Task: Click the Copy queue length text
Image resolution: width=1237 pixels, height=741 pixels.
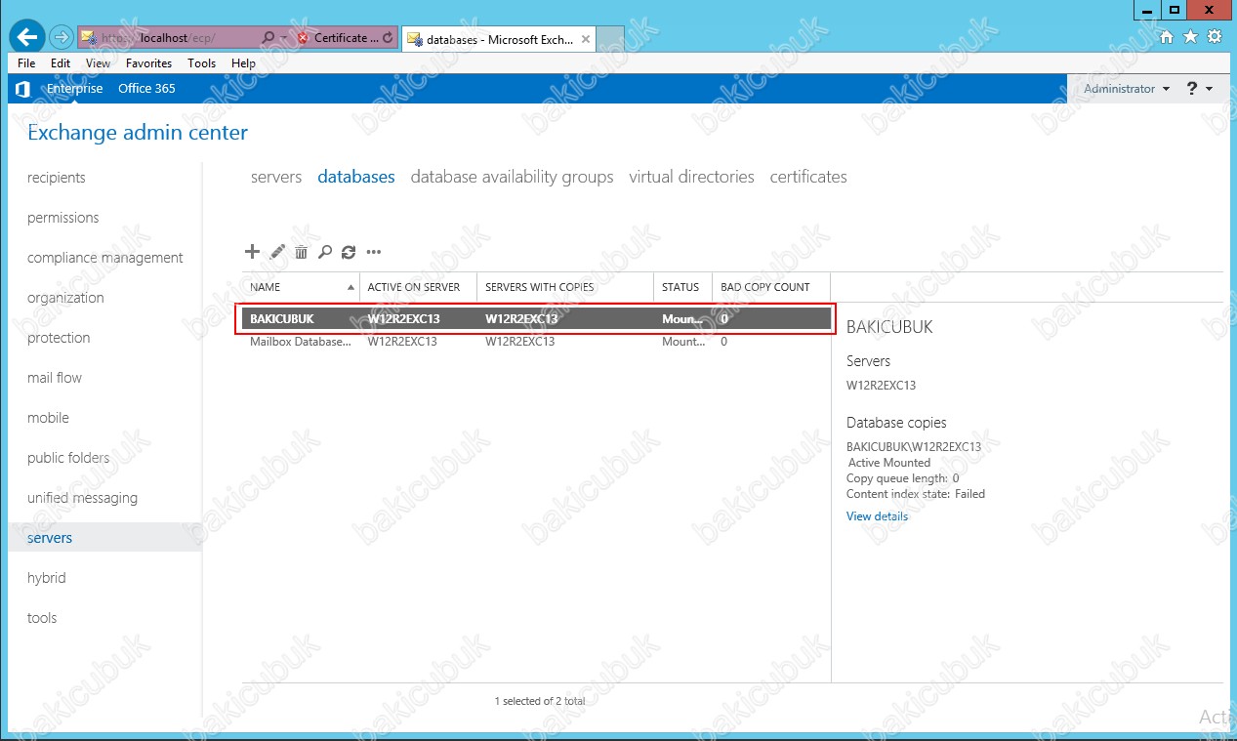Action: [903, 478]
